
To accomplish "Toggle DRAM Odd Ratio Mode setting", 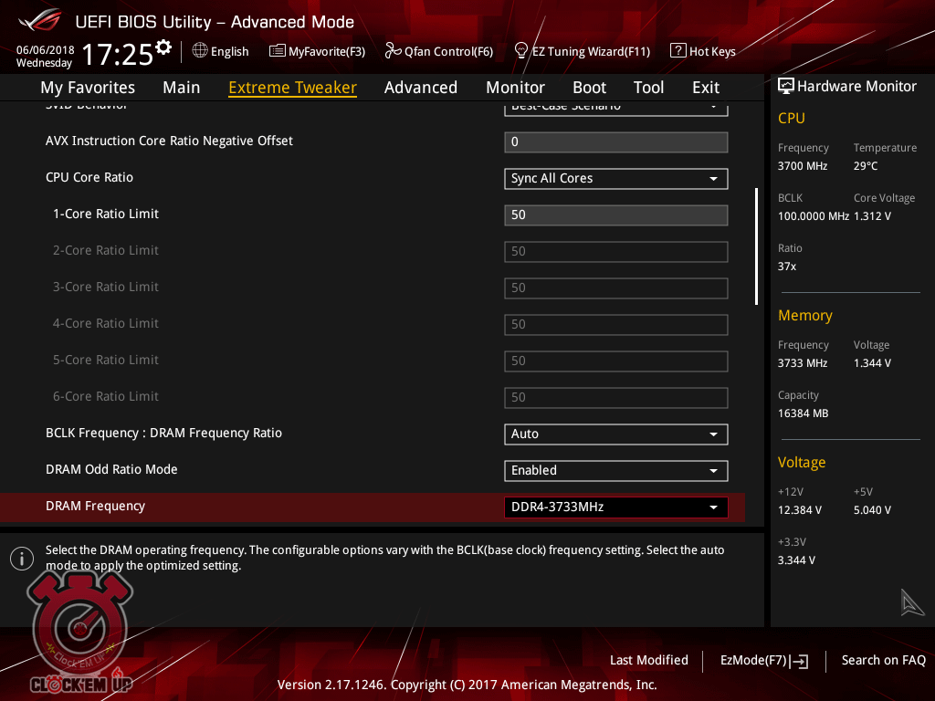I will 615,471.
